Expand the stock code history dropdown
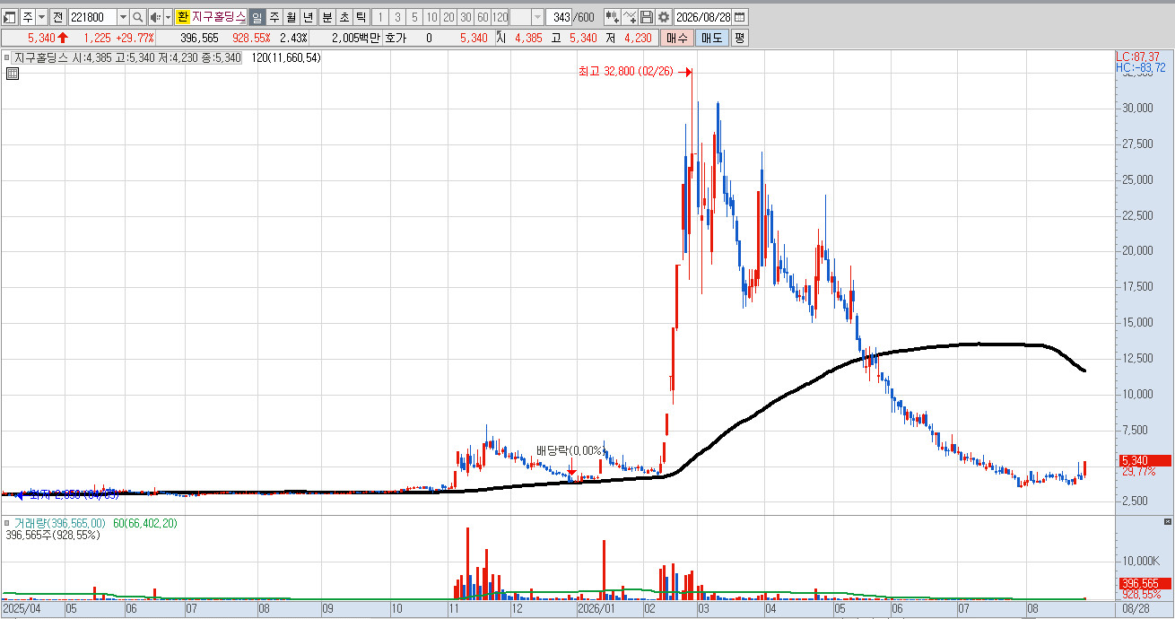The height and width of the screenshot is (619, 1175). pos(123,17)
